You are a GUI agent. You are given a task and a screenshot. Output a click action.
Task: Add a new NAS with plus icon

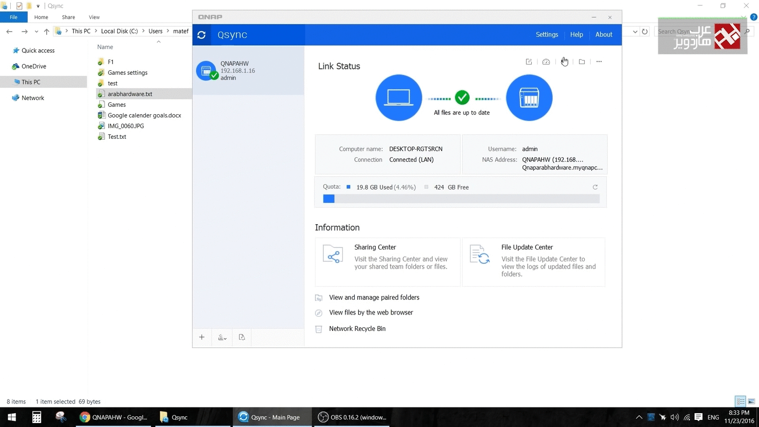pos(202,337)
